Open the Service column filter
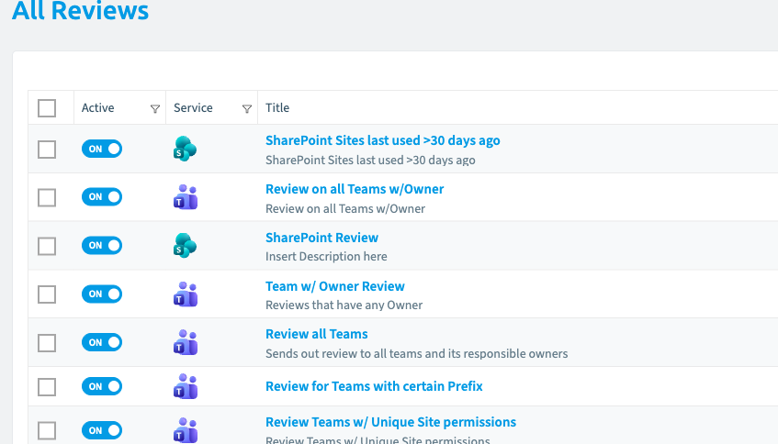This screenshot has width=778, height=444. [x=246, y=108]
